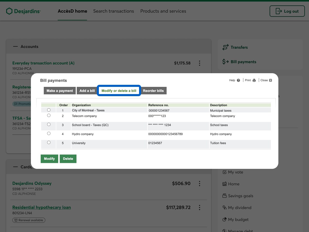This screenshot has width=309, height=232.
Task: Select the Hydro company bill radio button
Action: (x=49, y=134)
